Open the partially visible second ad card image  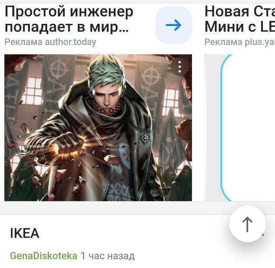240,127
